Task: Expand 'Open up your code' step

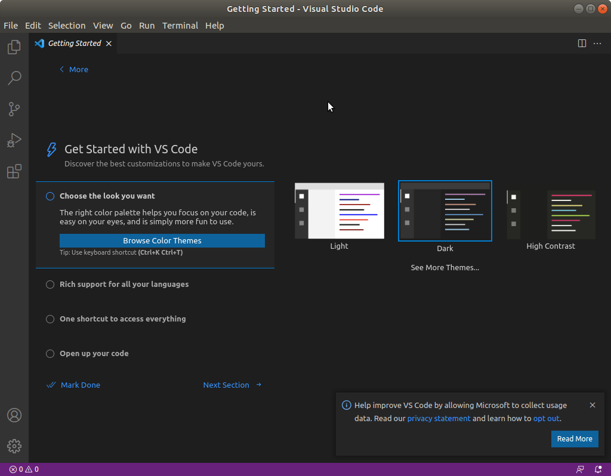Action: click(x=94, y=354)
